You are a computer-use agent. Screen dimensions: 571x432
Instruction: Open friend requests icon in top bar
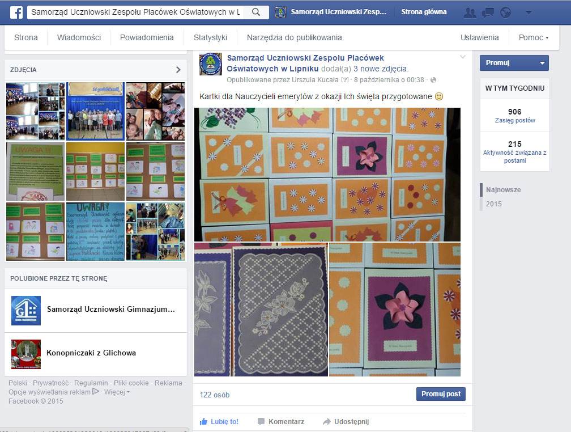[470, 12]
